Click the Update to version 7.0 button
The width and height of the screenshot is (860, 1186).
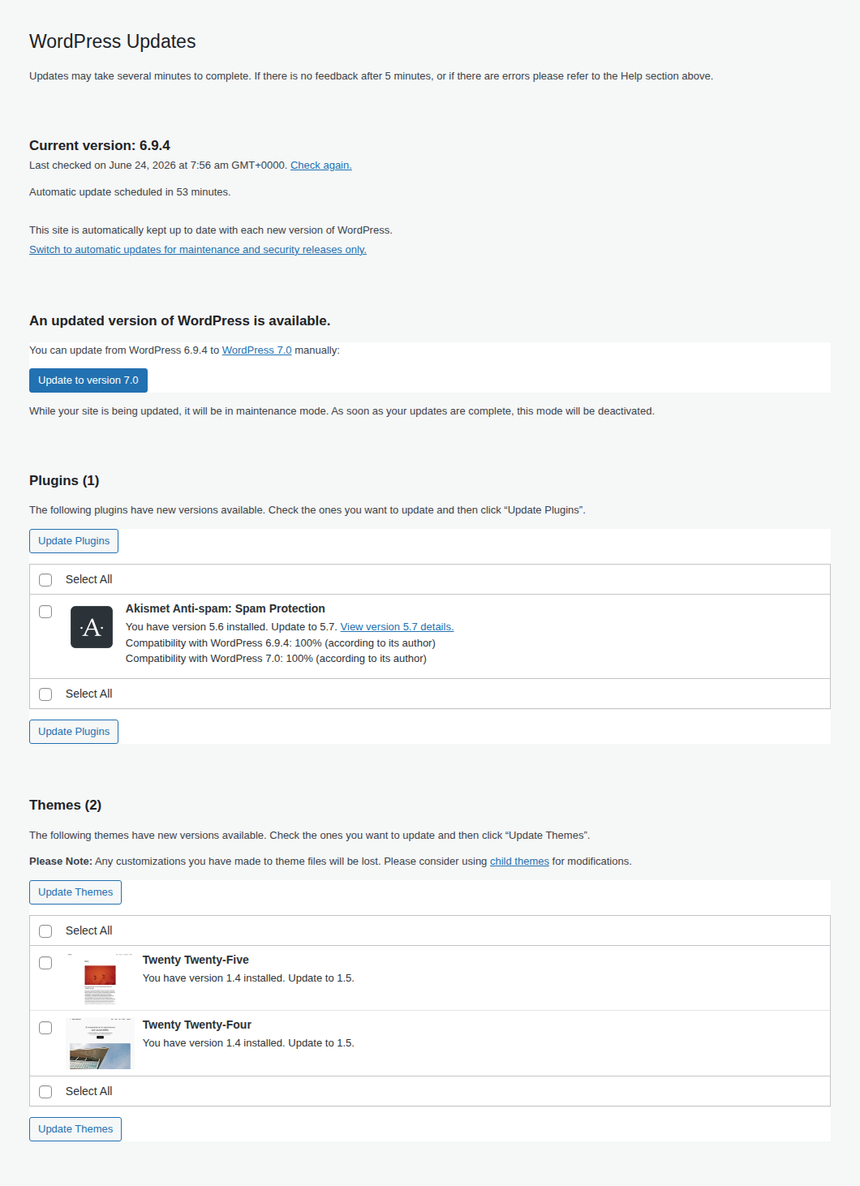[88, 380]
